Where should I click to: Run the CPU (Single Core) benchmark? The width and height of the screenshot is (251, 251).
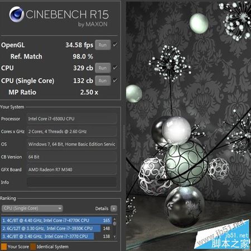point(103,81)
